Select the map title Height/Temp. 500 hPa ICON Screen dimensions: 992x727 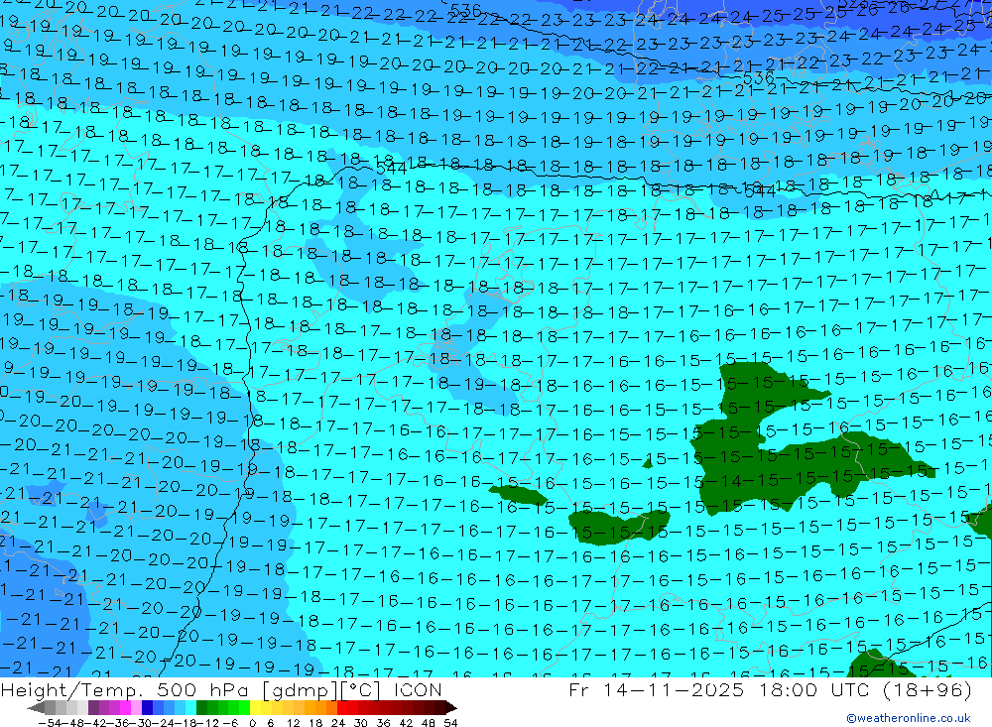click(221, 689)
